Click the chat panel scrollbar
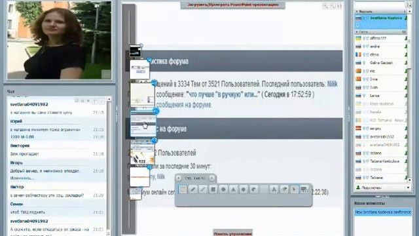The image size is (419, 236). 109,166
